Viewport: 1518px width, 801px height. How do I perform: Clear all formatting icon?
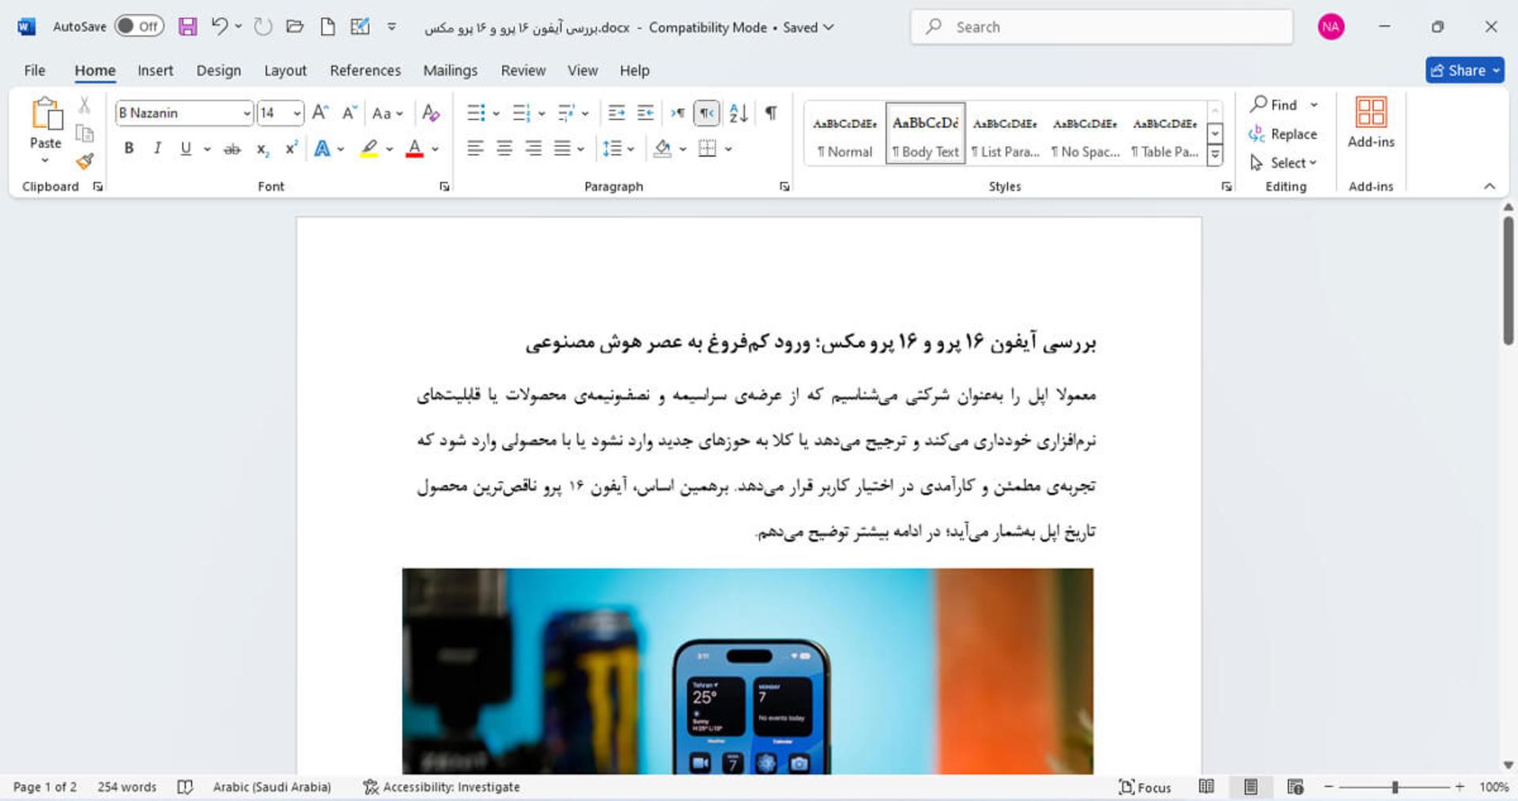click(x=430, y=112)
